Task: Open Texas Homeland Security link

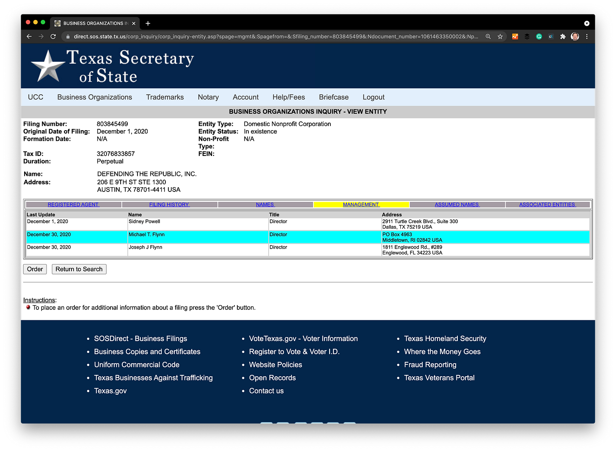Action: [x=445, y=339]
